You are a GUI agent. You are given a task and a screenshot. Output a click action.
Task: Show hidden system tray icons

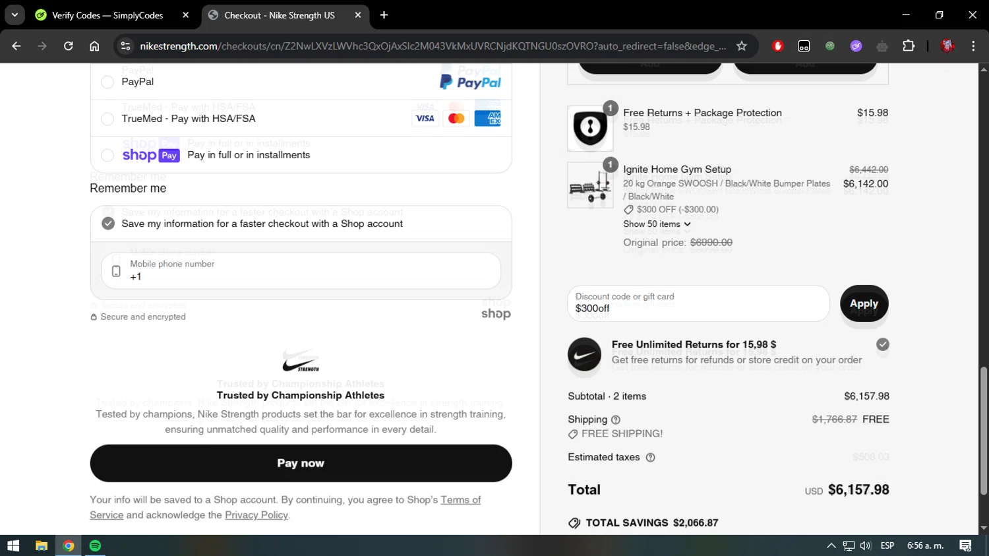pyautogui.click(x=831, y=545)
